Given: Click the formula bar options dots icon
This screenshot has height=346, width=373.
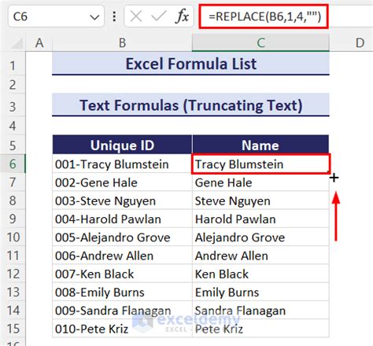Looking at the screenshot, I should coord(114,17).
